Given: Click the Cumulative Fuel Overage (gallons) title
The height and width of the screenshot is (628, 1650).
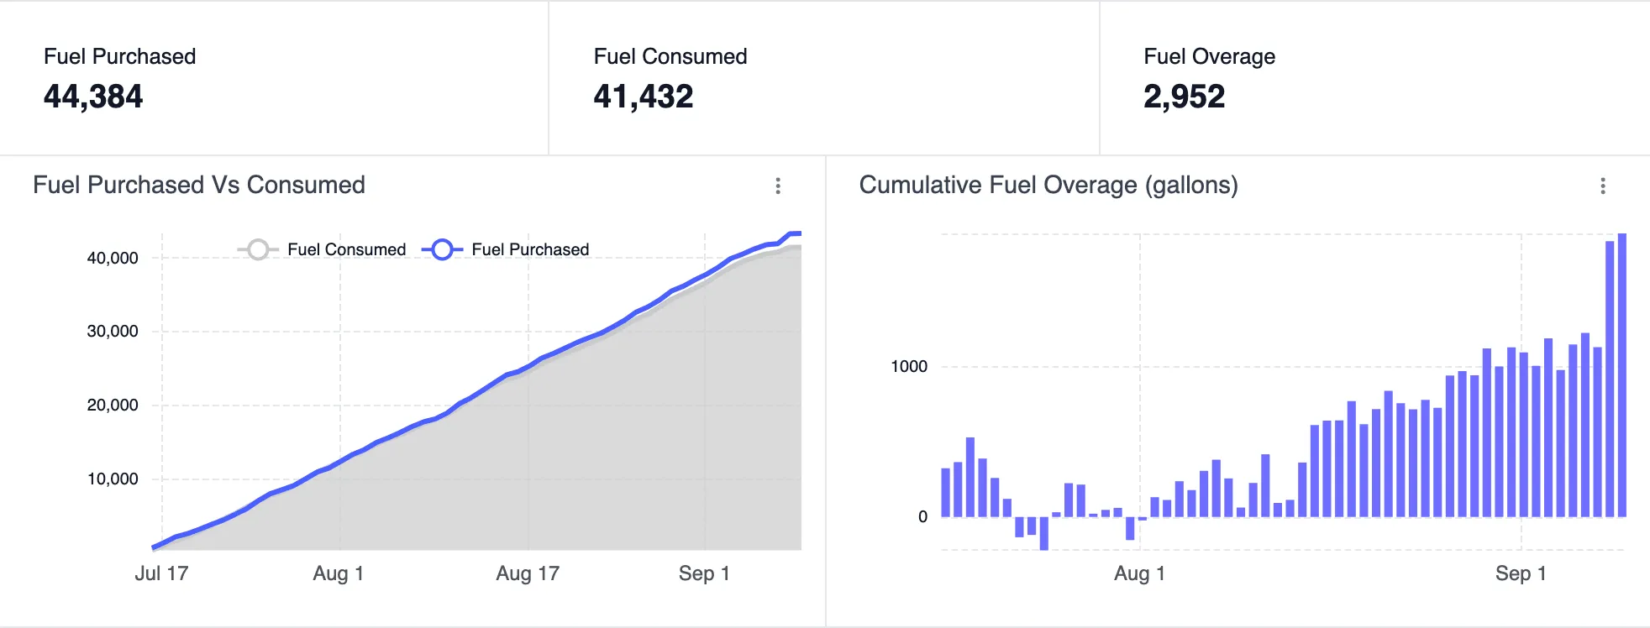Looking at the screenshot, I should 1048,185.
